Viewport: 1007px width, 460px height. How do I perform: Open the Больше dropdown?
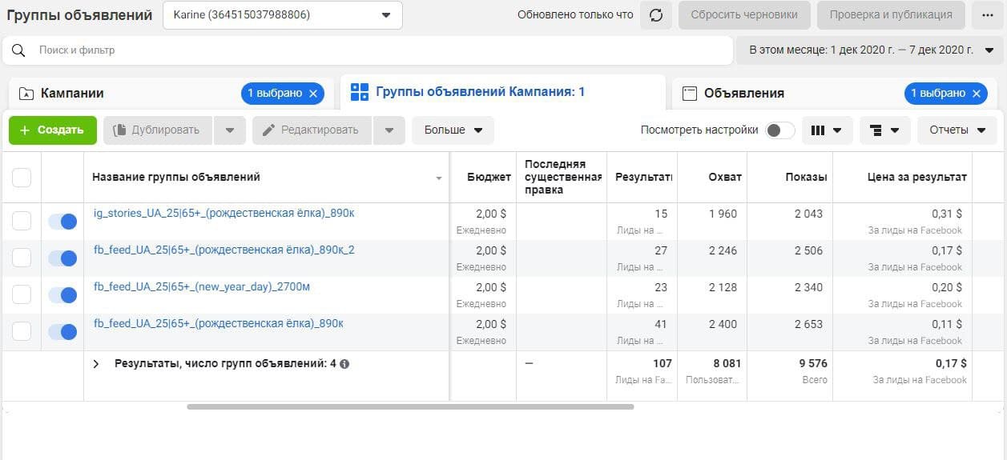453,130
